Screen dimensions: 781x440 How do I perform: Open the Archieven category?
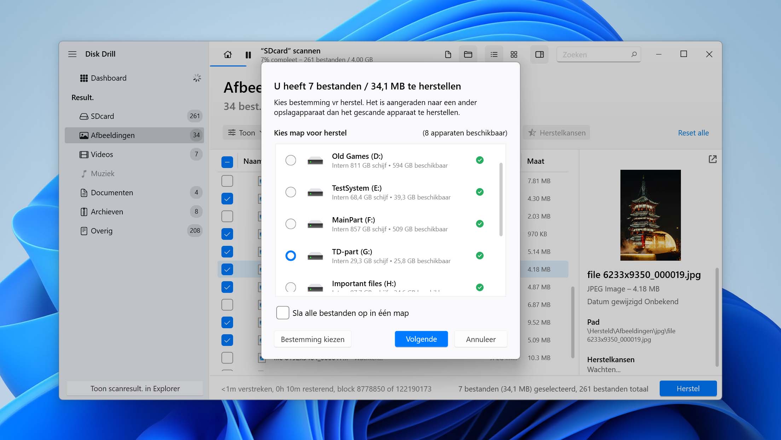point(134,212)
